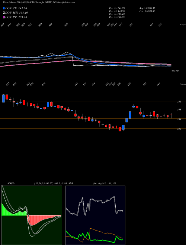This screenshot has width=186, height=245.
Task: Click the 'MACD:' panel heading
Action: (x=11, y=183)
